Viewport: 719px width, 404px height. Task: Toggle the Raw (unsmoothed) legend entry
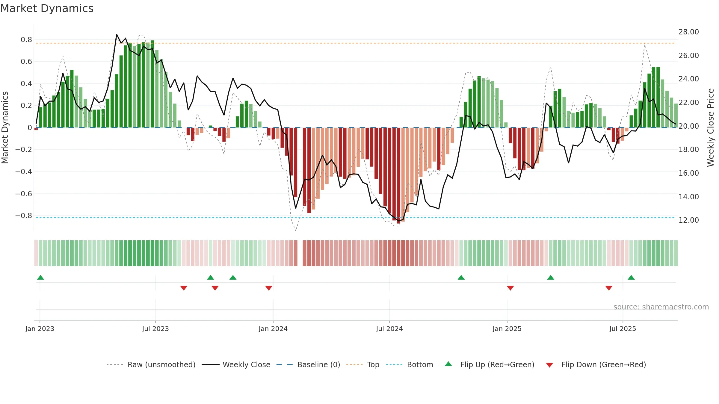point(151,364)
